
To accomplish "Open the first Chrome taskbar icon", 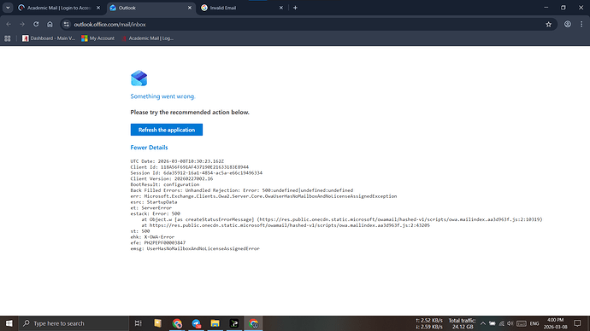I will (177, 323).
